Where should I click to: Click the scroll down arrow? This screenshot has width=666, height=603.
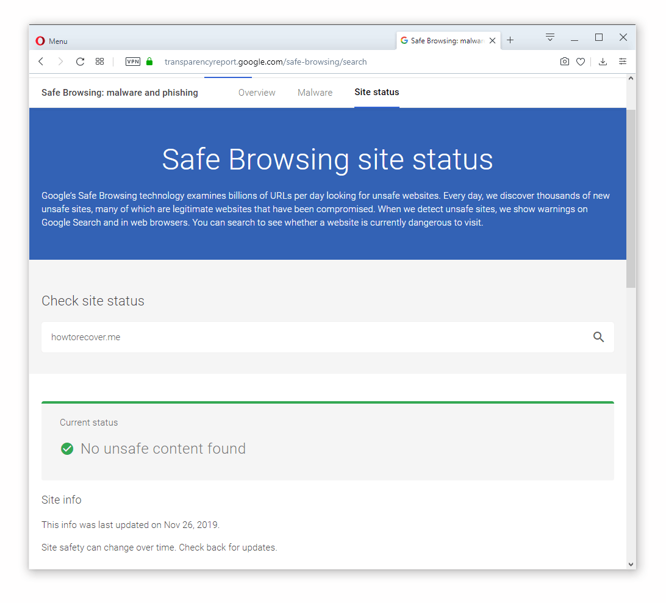click(631, 565)
